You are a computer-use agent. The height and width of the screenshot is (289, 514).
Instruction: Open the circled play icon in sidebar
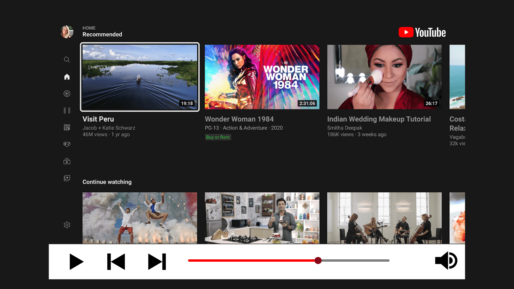click(67, 94)
